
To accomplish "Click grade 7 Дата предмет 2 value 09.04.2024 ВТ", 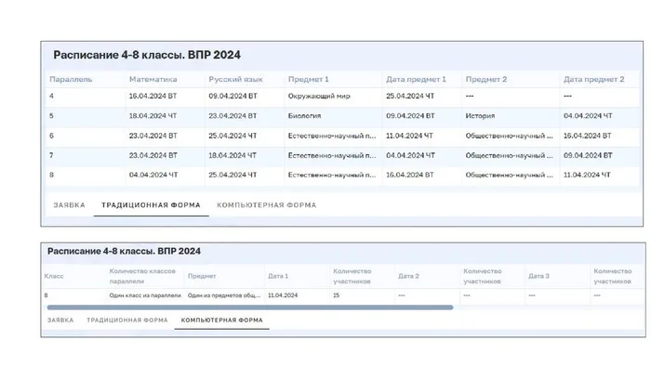I will [x=588, y=155].
